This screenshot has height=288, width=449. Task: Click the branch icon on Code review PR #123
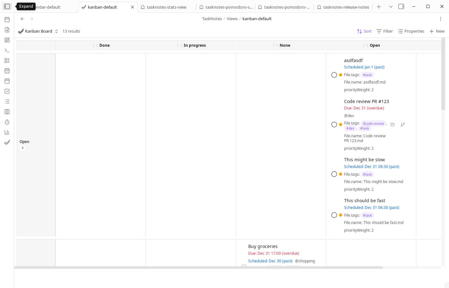tap(403, 124)
